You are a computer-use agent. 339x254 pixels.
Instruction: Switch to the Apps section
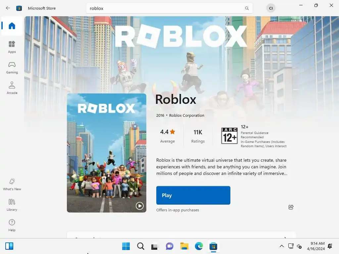click(x=12, y=47)
